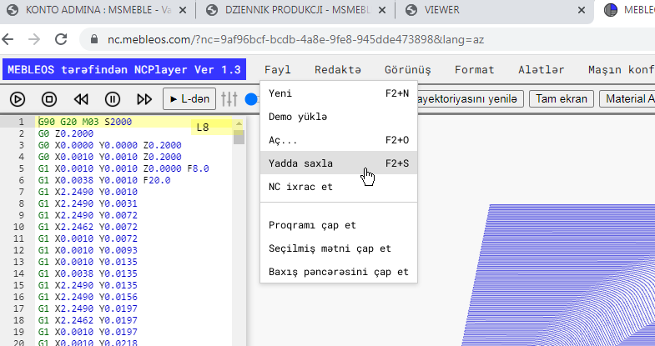
Task: Switch to the DZIENNIK PRODUKCJI tab
Action: [x=295, y=11]
